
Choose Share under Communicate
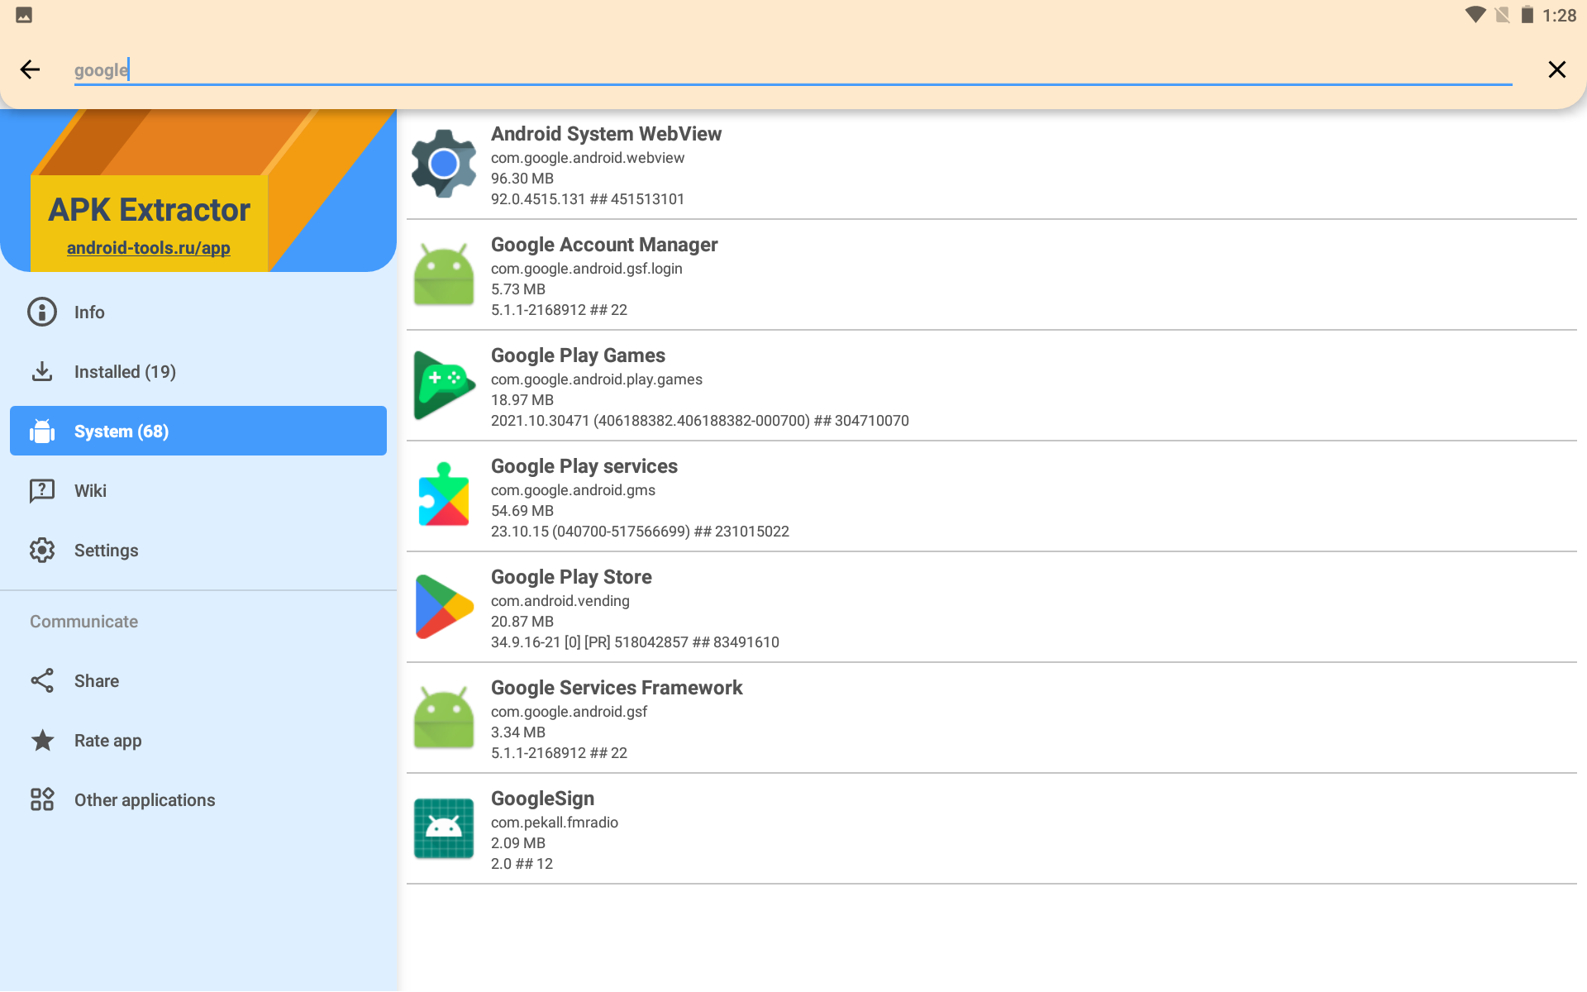point(198,681)
